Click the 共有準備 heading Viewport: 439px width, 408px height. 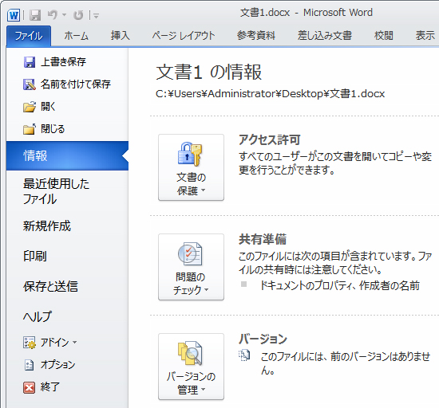[x=263, y=240]
